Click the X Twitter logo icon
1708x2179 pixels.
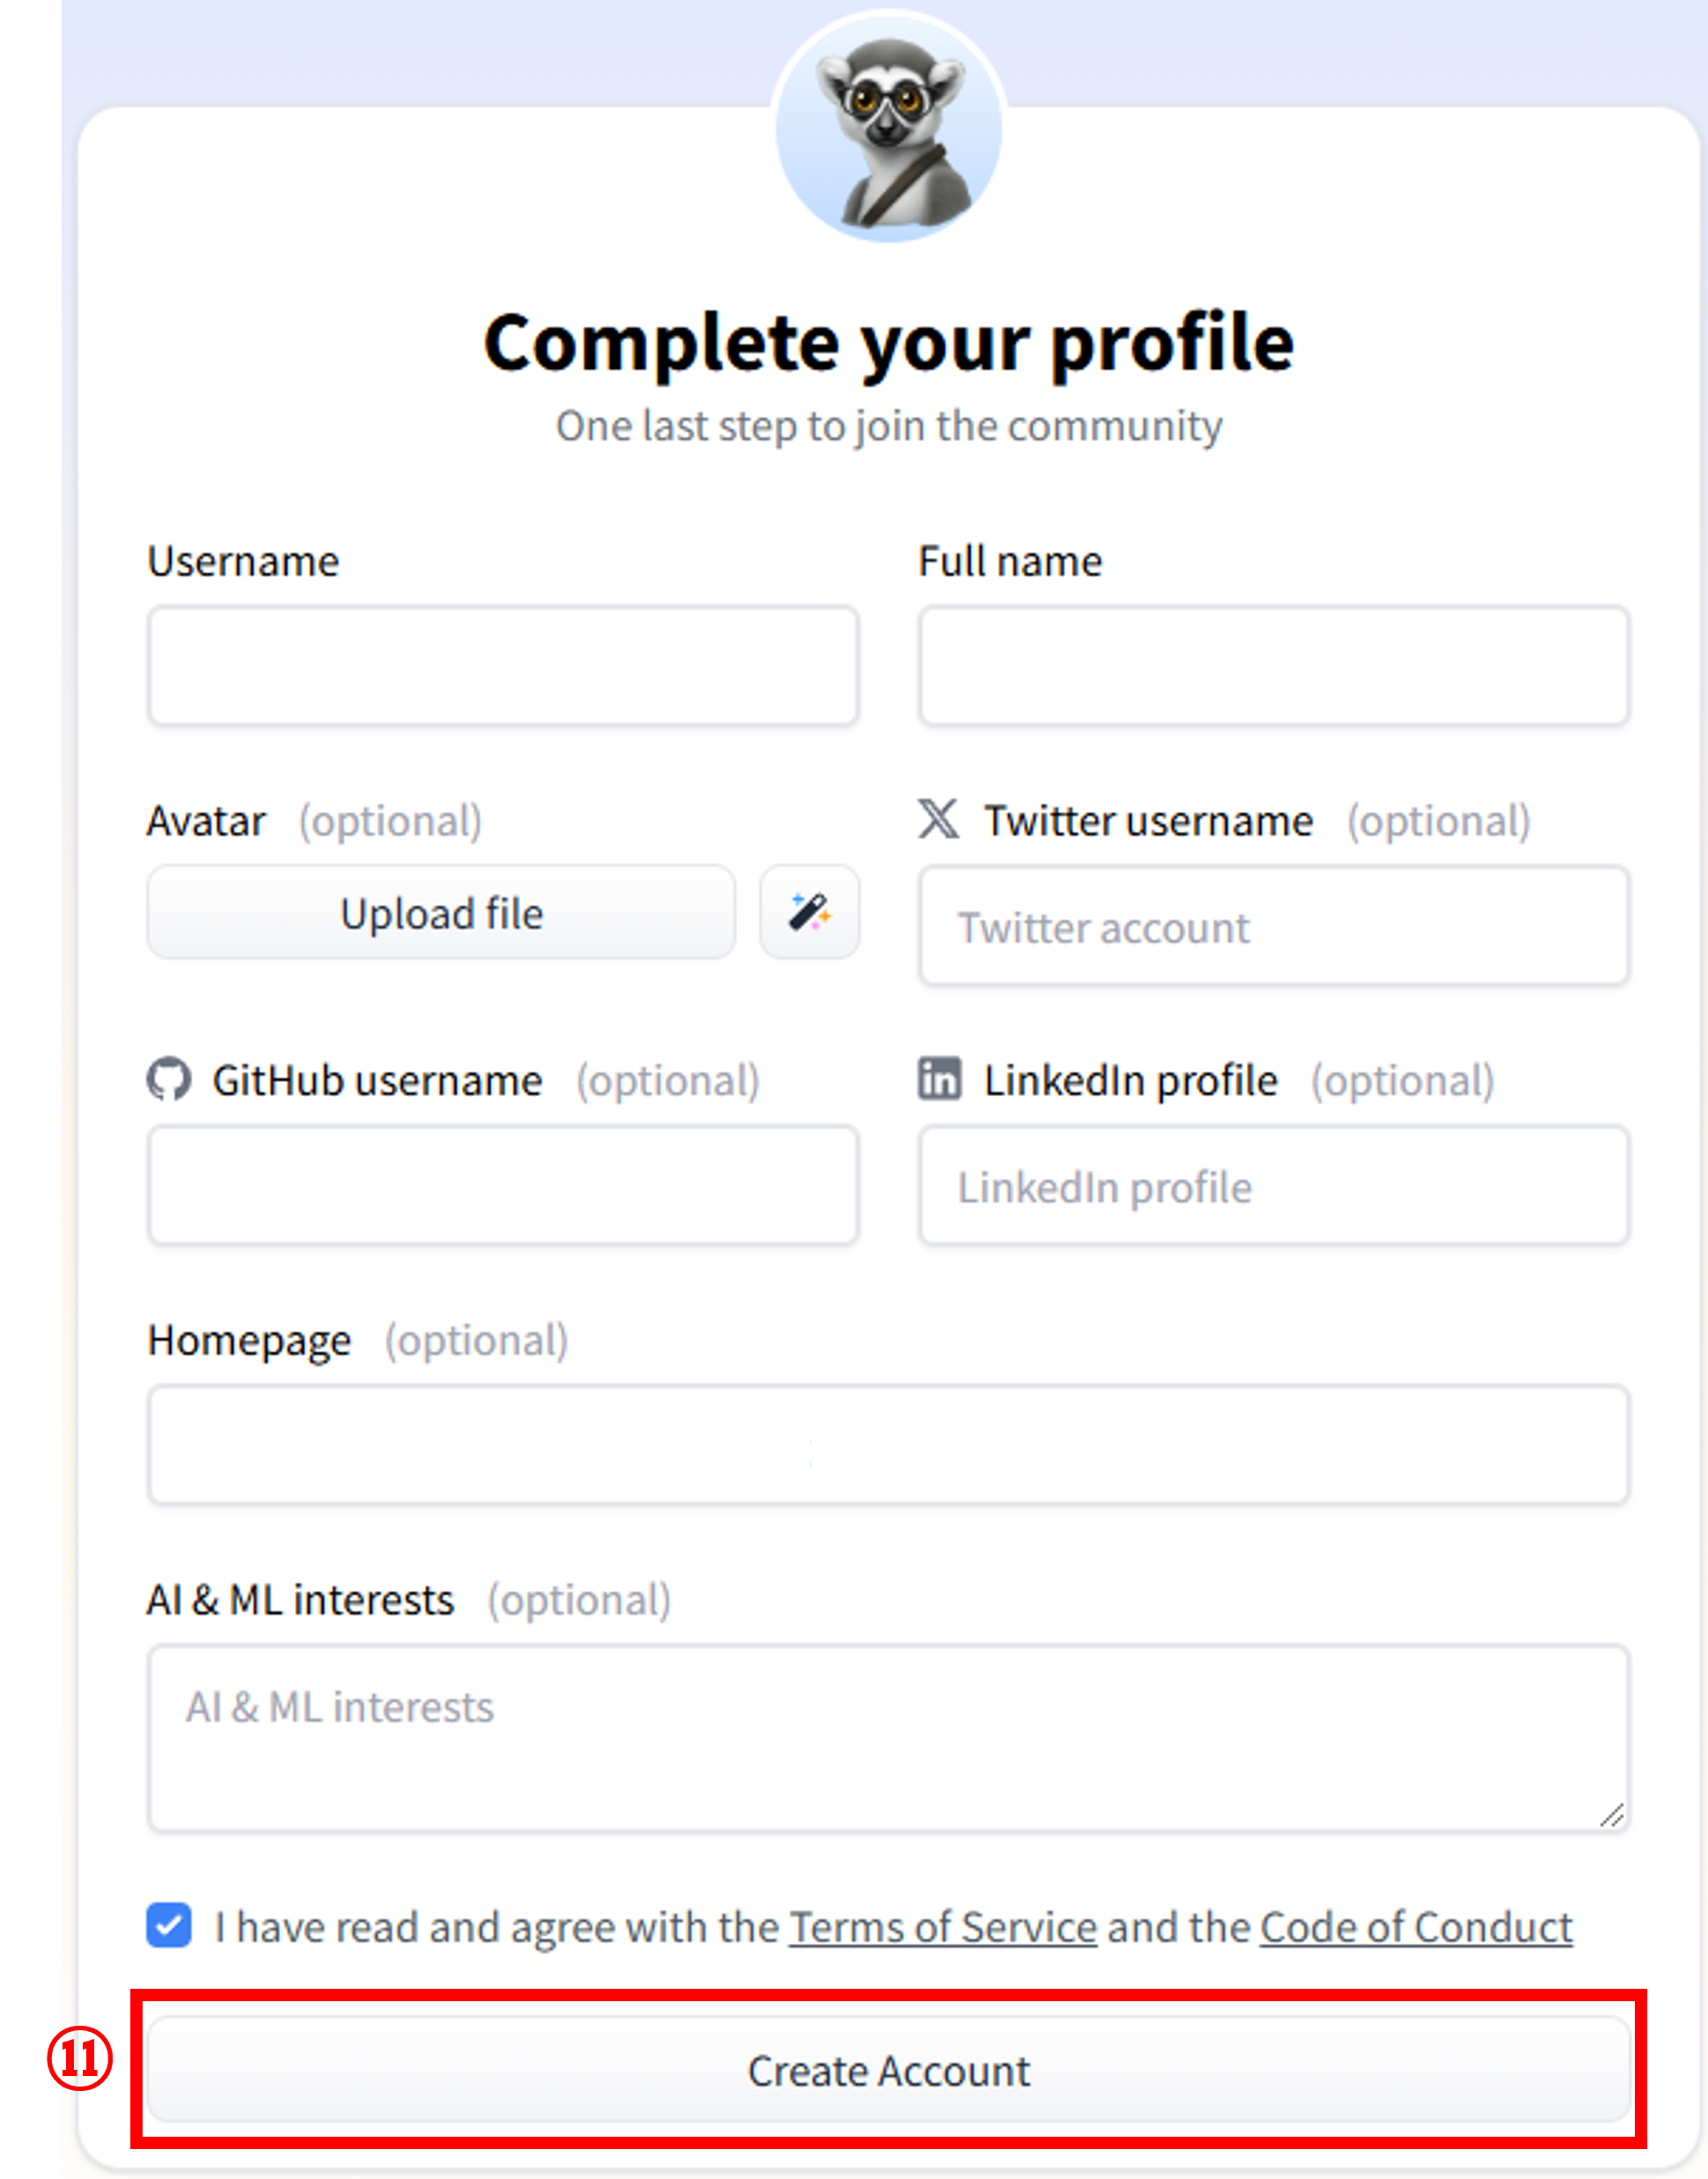(x=938, y=819)
